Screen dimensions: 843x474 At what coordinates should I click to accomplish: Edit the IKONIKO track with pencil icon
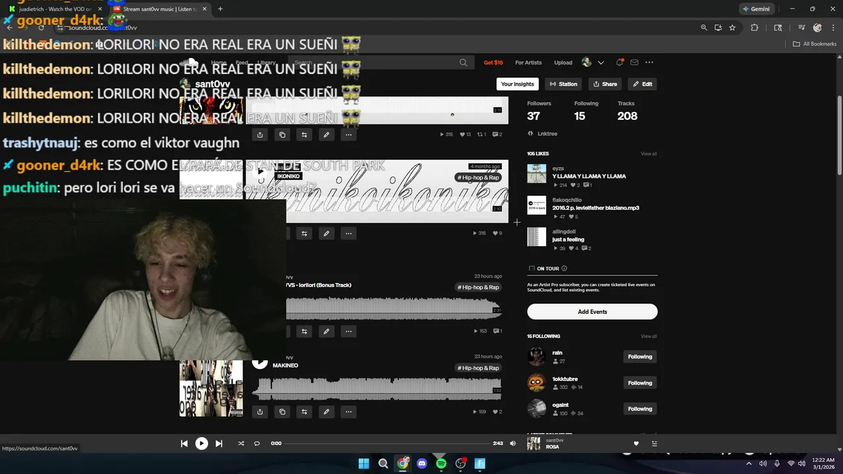pyautogui.click(x=326, y=233)
